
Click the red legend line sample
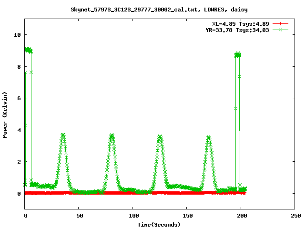point(280,24)
